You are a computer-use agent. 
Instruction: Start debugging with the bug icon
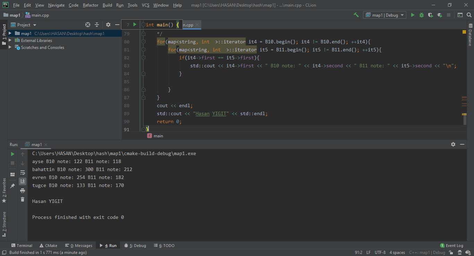422,15
